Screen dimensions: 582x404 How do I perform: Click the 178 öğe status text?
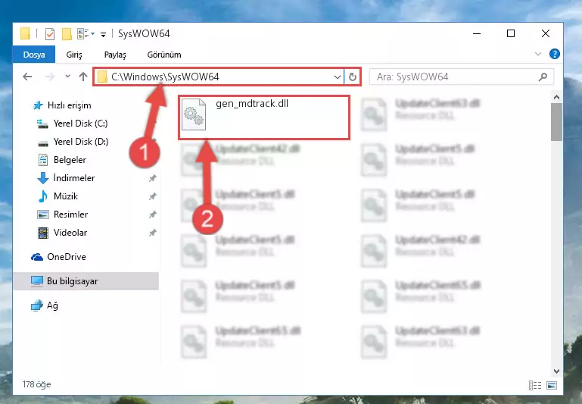(36, 384)
